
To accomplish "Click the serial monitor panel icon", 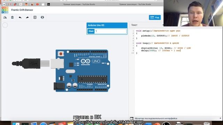I will click(x=132, y=118).
